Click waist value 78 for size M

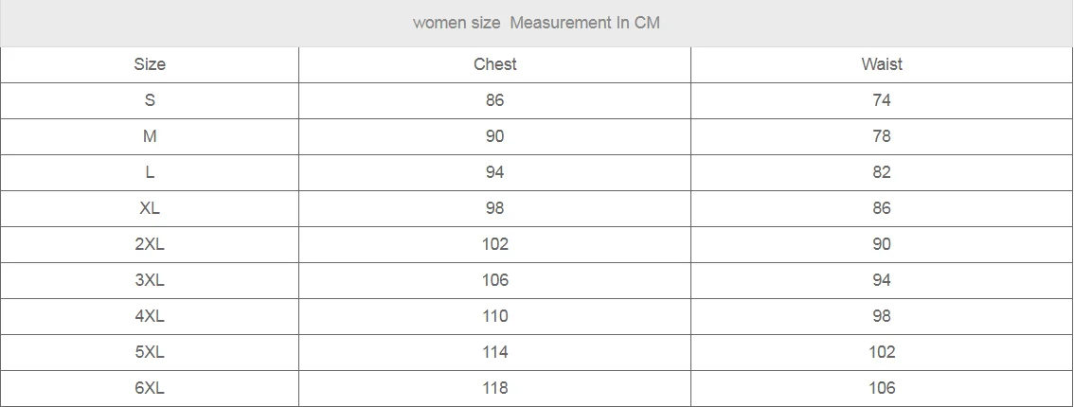pos(882,136)
